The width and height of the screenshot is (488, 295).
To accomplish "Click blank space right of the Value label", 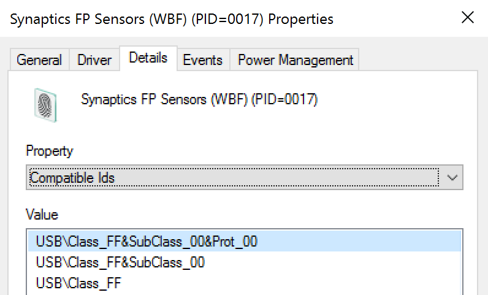I will (245, 215).
